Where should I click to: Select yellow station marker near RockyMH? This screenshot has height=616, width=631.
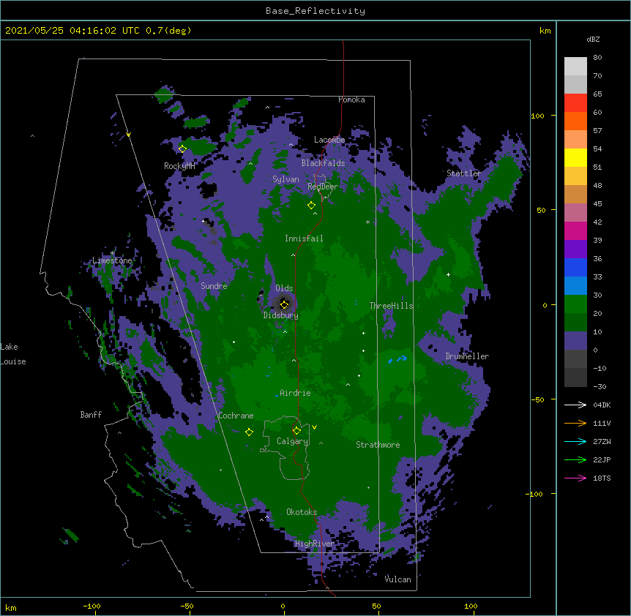click(182, 149)
